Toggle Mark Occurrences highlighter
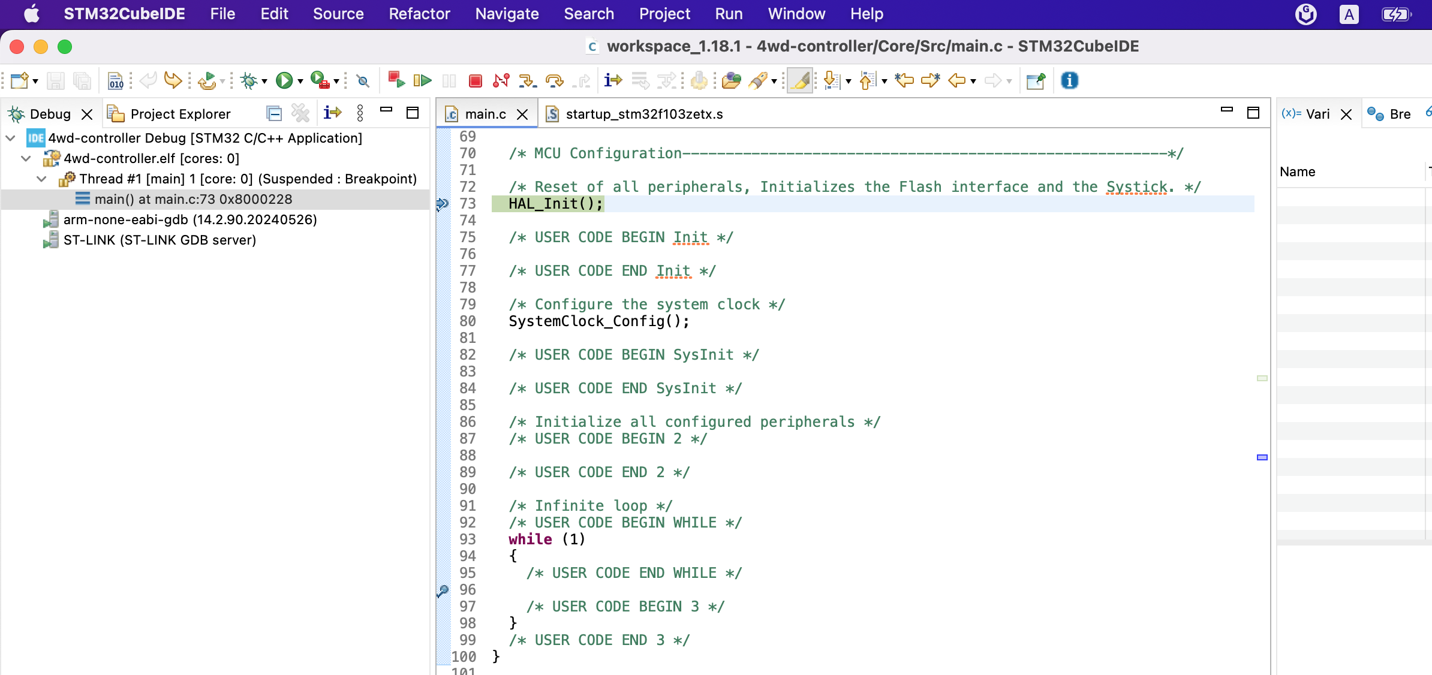Screen dimensions: 1432x675 (800, 80)
